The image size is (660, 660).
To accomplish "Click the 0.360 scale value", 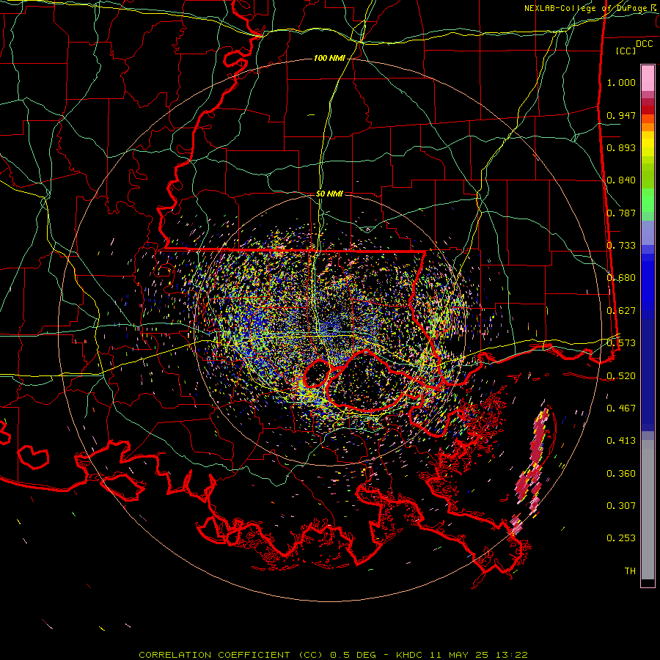I will tap(621, 474).
